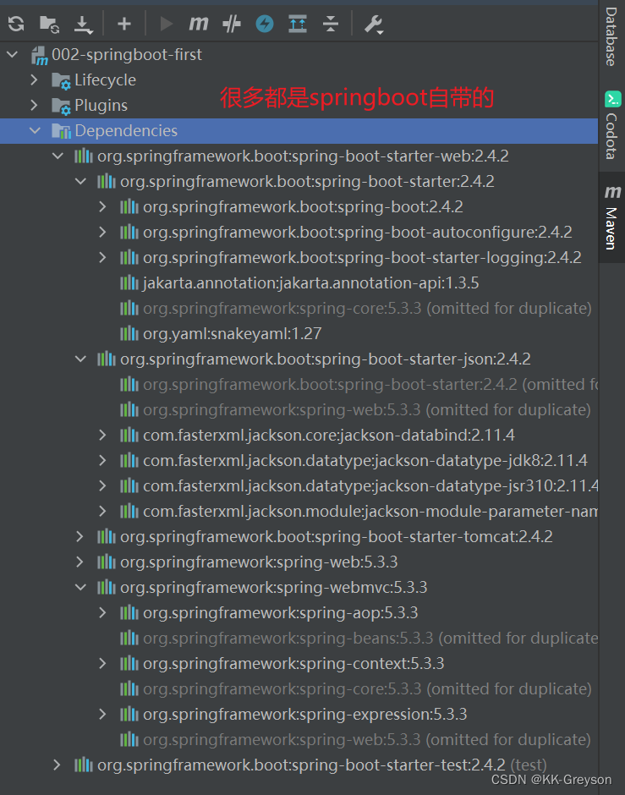Select jackson-databind:2.11.4 label

coord(328,435)
